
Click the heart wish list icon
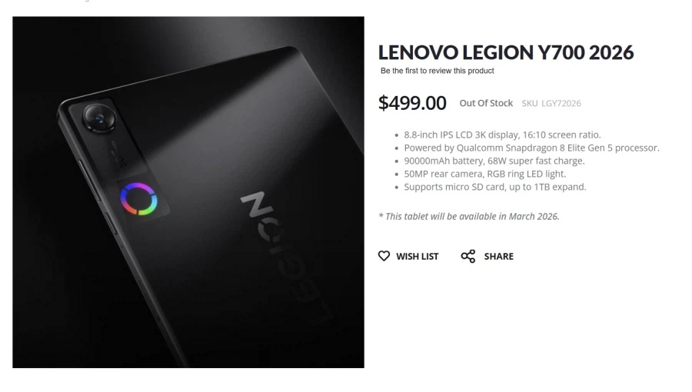[x=384, y=256]
